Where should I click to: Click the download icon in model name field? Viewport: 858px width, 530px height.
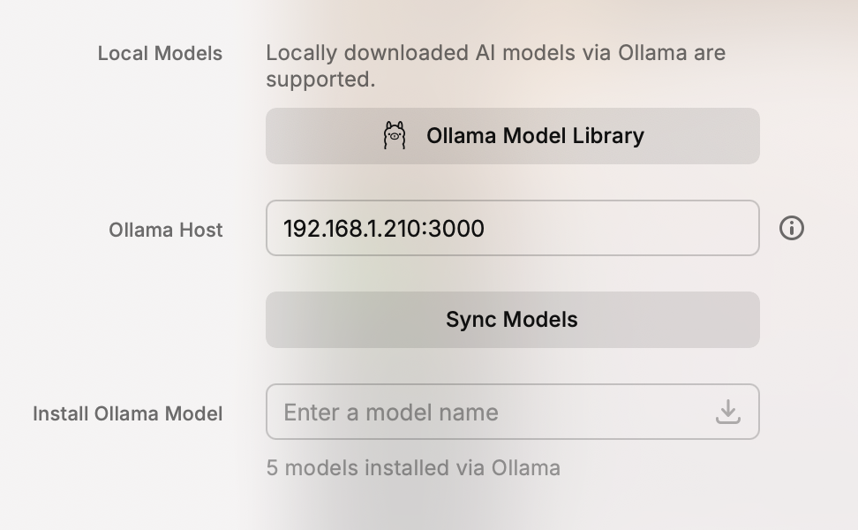coord(727,412)
